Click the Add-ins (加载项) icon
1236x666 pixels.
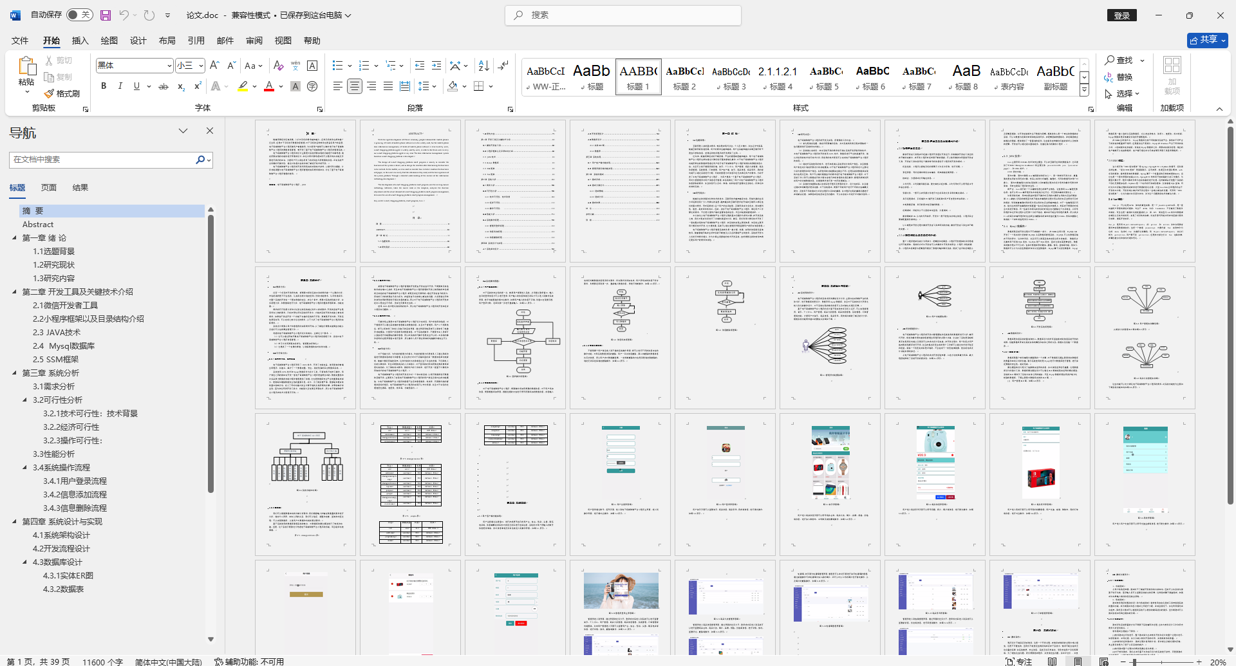click(x=1172, y=76)
